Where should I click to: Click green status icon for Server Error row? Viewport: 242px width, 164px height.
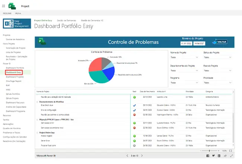click(x=134, y=141)
